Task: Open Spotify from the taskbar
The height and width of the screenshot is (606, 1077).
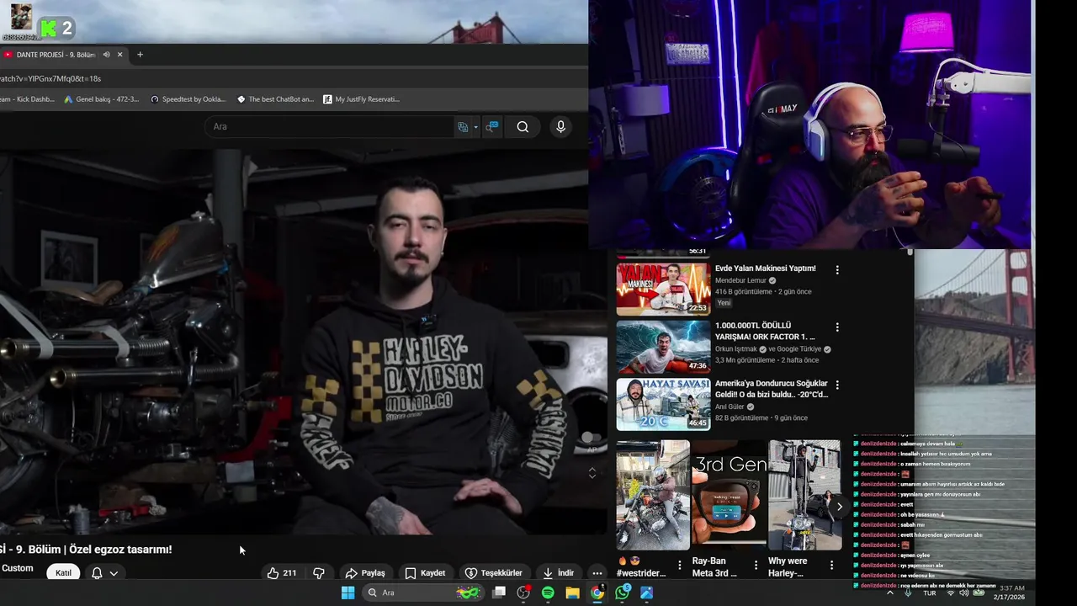Action: pos(548,593)
